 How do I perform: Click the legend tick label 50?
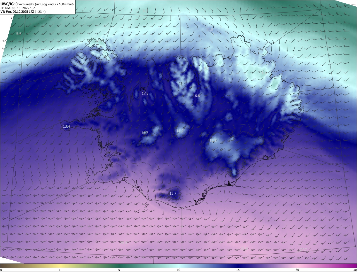click(355, 270)
